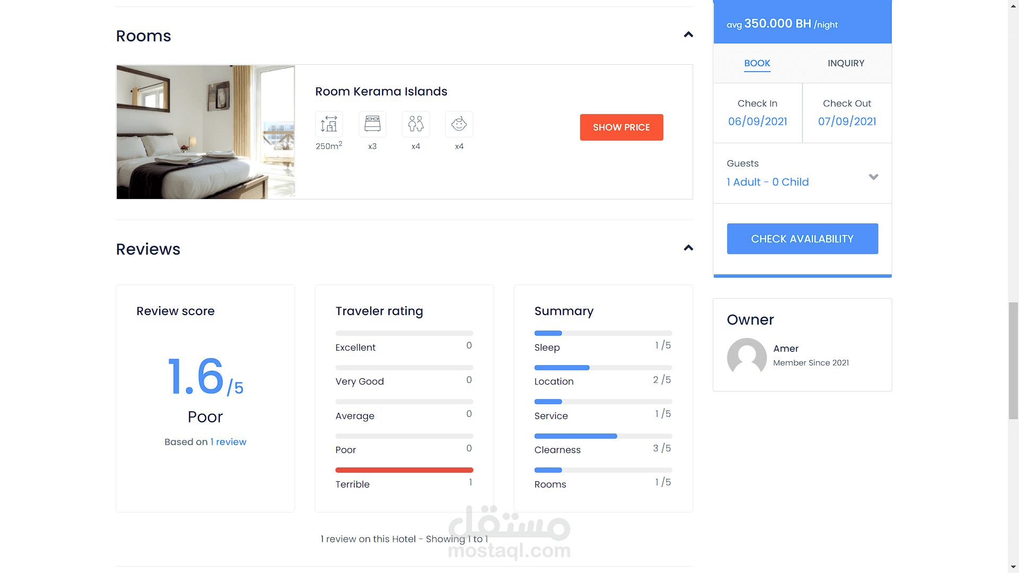Open the 1 review link
The image size is (1019, 573).
(228, 442)
